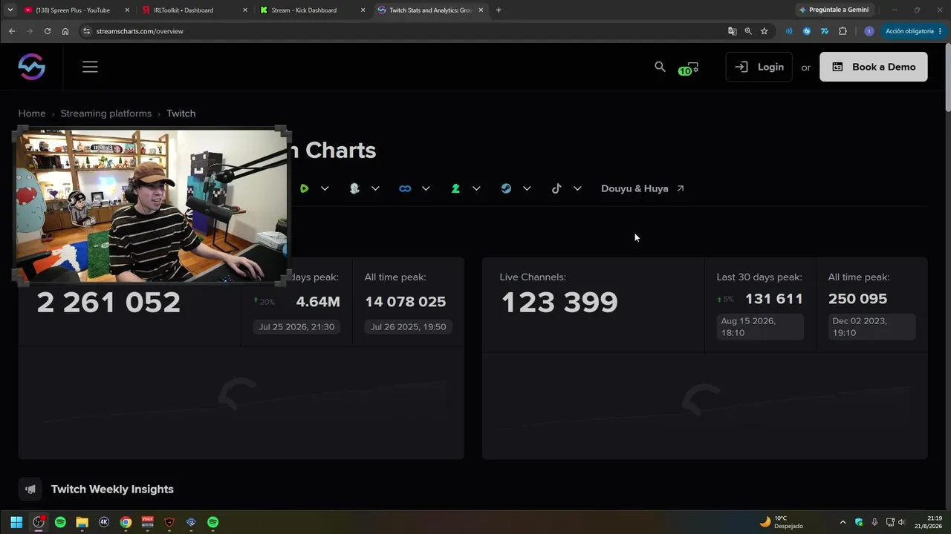Viewport: 951px width, 534px height.
Task: Open the Douyu & Huya link
Action: (643, 188)
